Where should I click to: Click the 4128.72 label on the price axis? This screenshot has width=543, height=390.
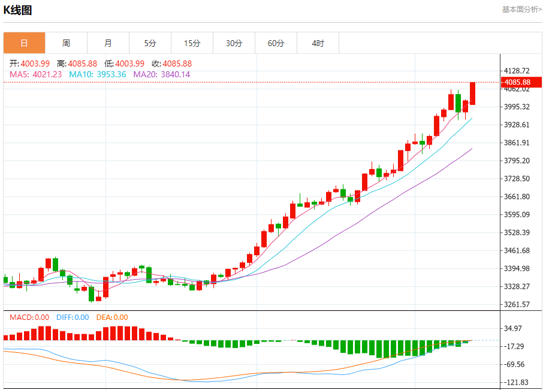(517, 71)
